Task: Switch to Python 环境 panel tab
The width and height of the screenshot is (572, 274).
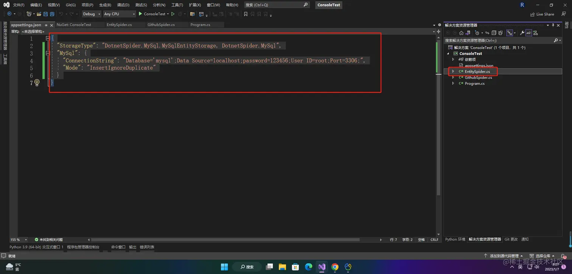Action: (x=455, y=239)
